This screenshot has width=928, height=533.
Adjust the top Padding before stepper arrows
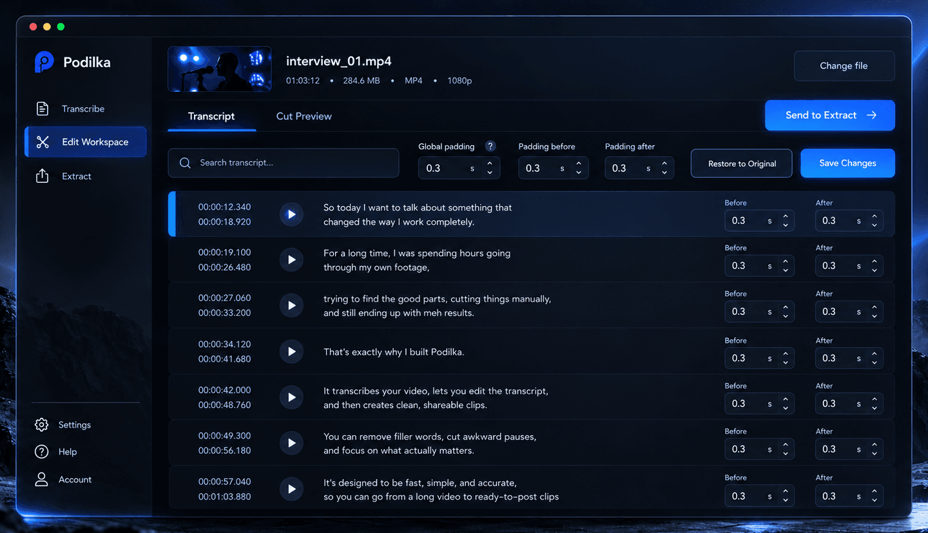coord(579,168)
